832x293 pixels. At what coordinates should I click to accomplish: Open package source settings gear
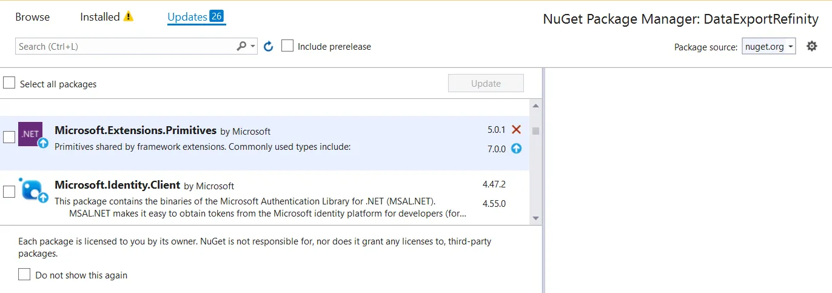tap(811, 46)
